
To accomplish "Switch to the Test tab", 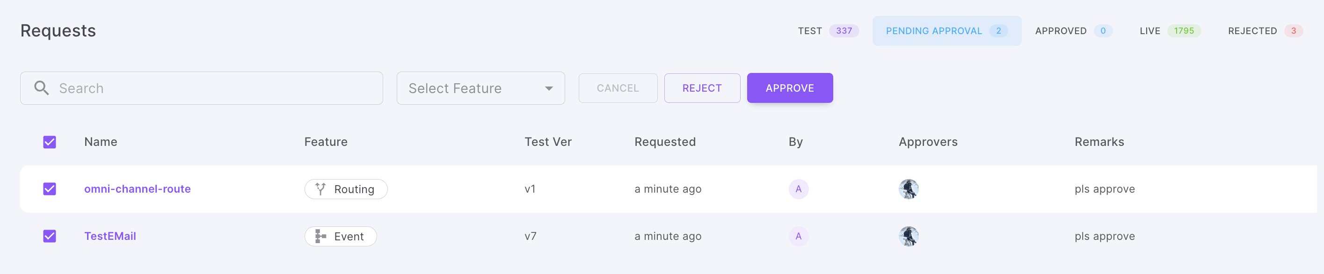I will [x=828, y=31].
